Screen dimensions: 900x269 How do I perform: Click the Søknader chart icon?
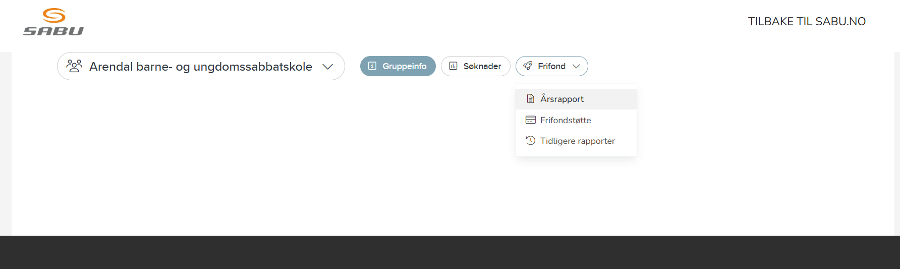click(453, 66)
